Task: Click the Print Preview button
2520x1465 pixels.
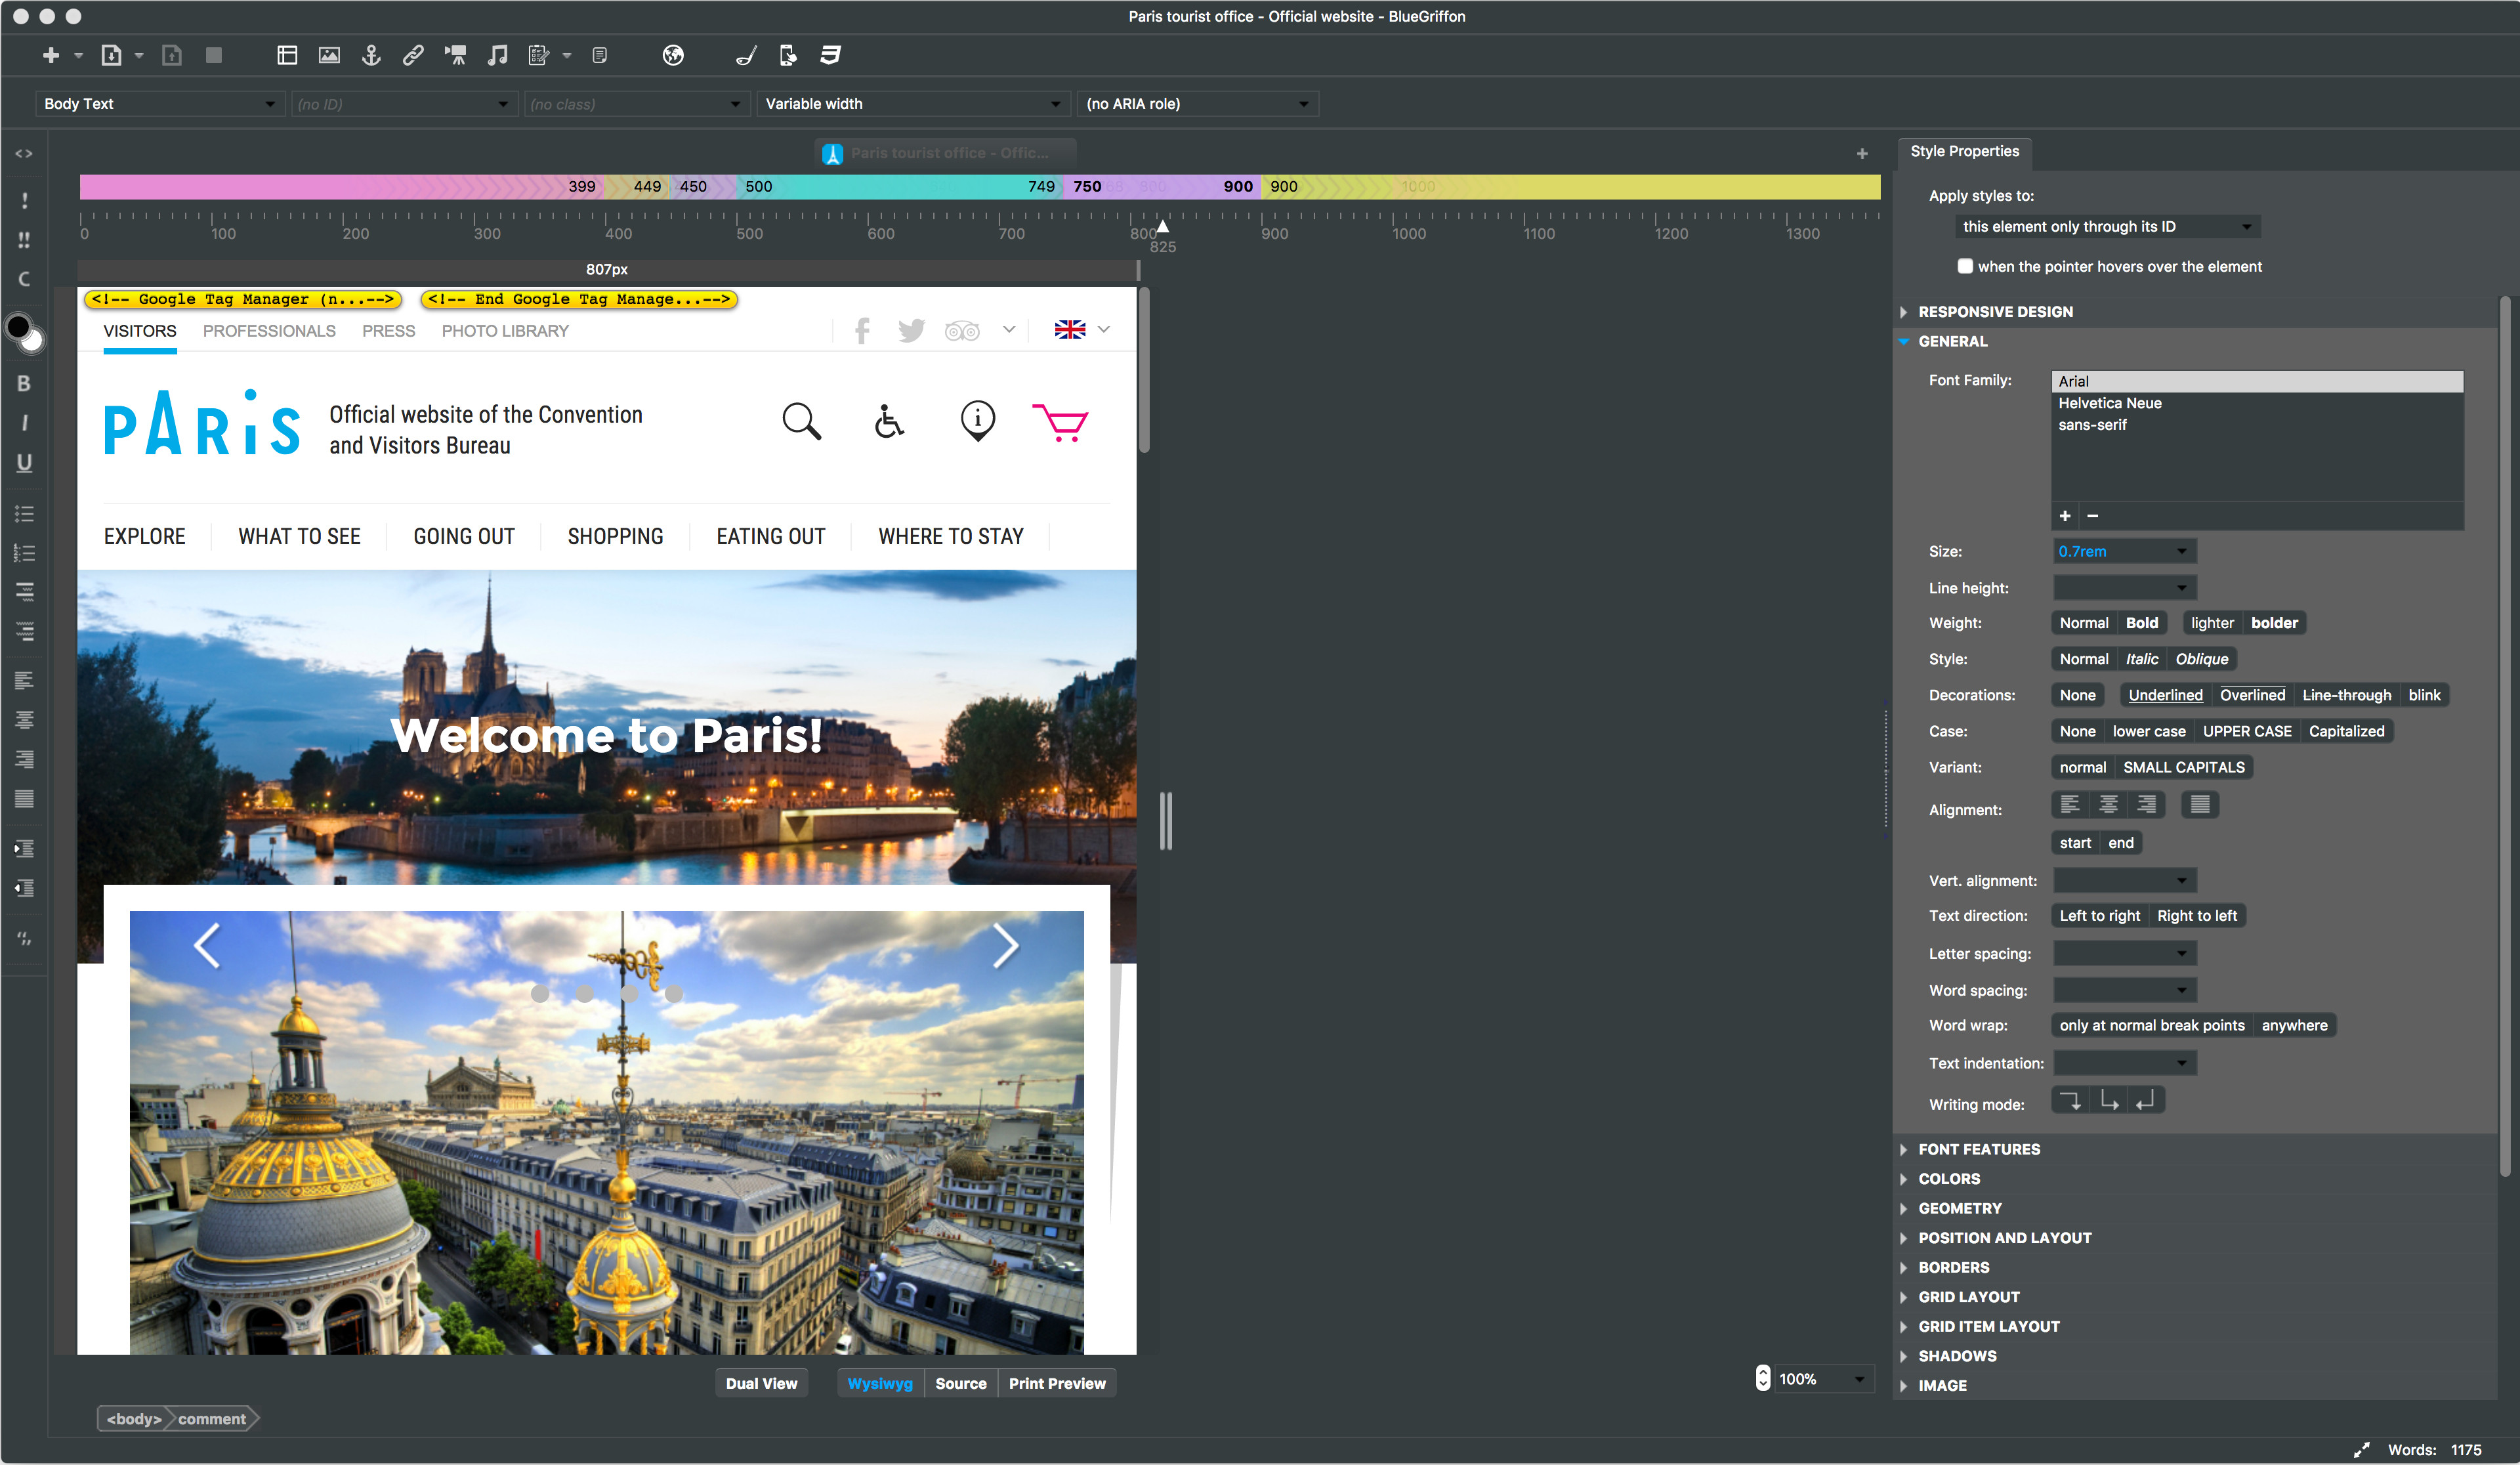Action: pyautogui.click(x=1056, y=1383)
